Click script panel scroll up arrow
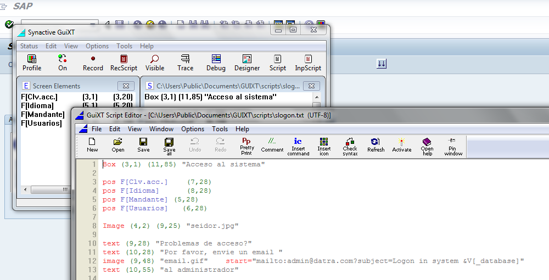The height and width of the screenshot is (280, 549). pos(317,97)
